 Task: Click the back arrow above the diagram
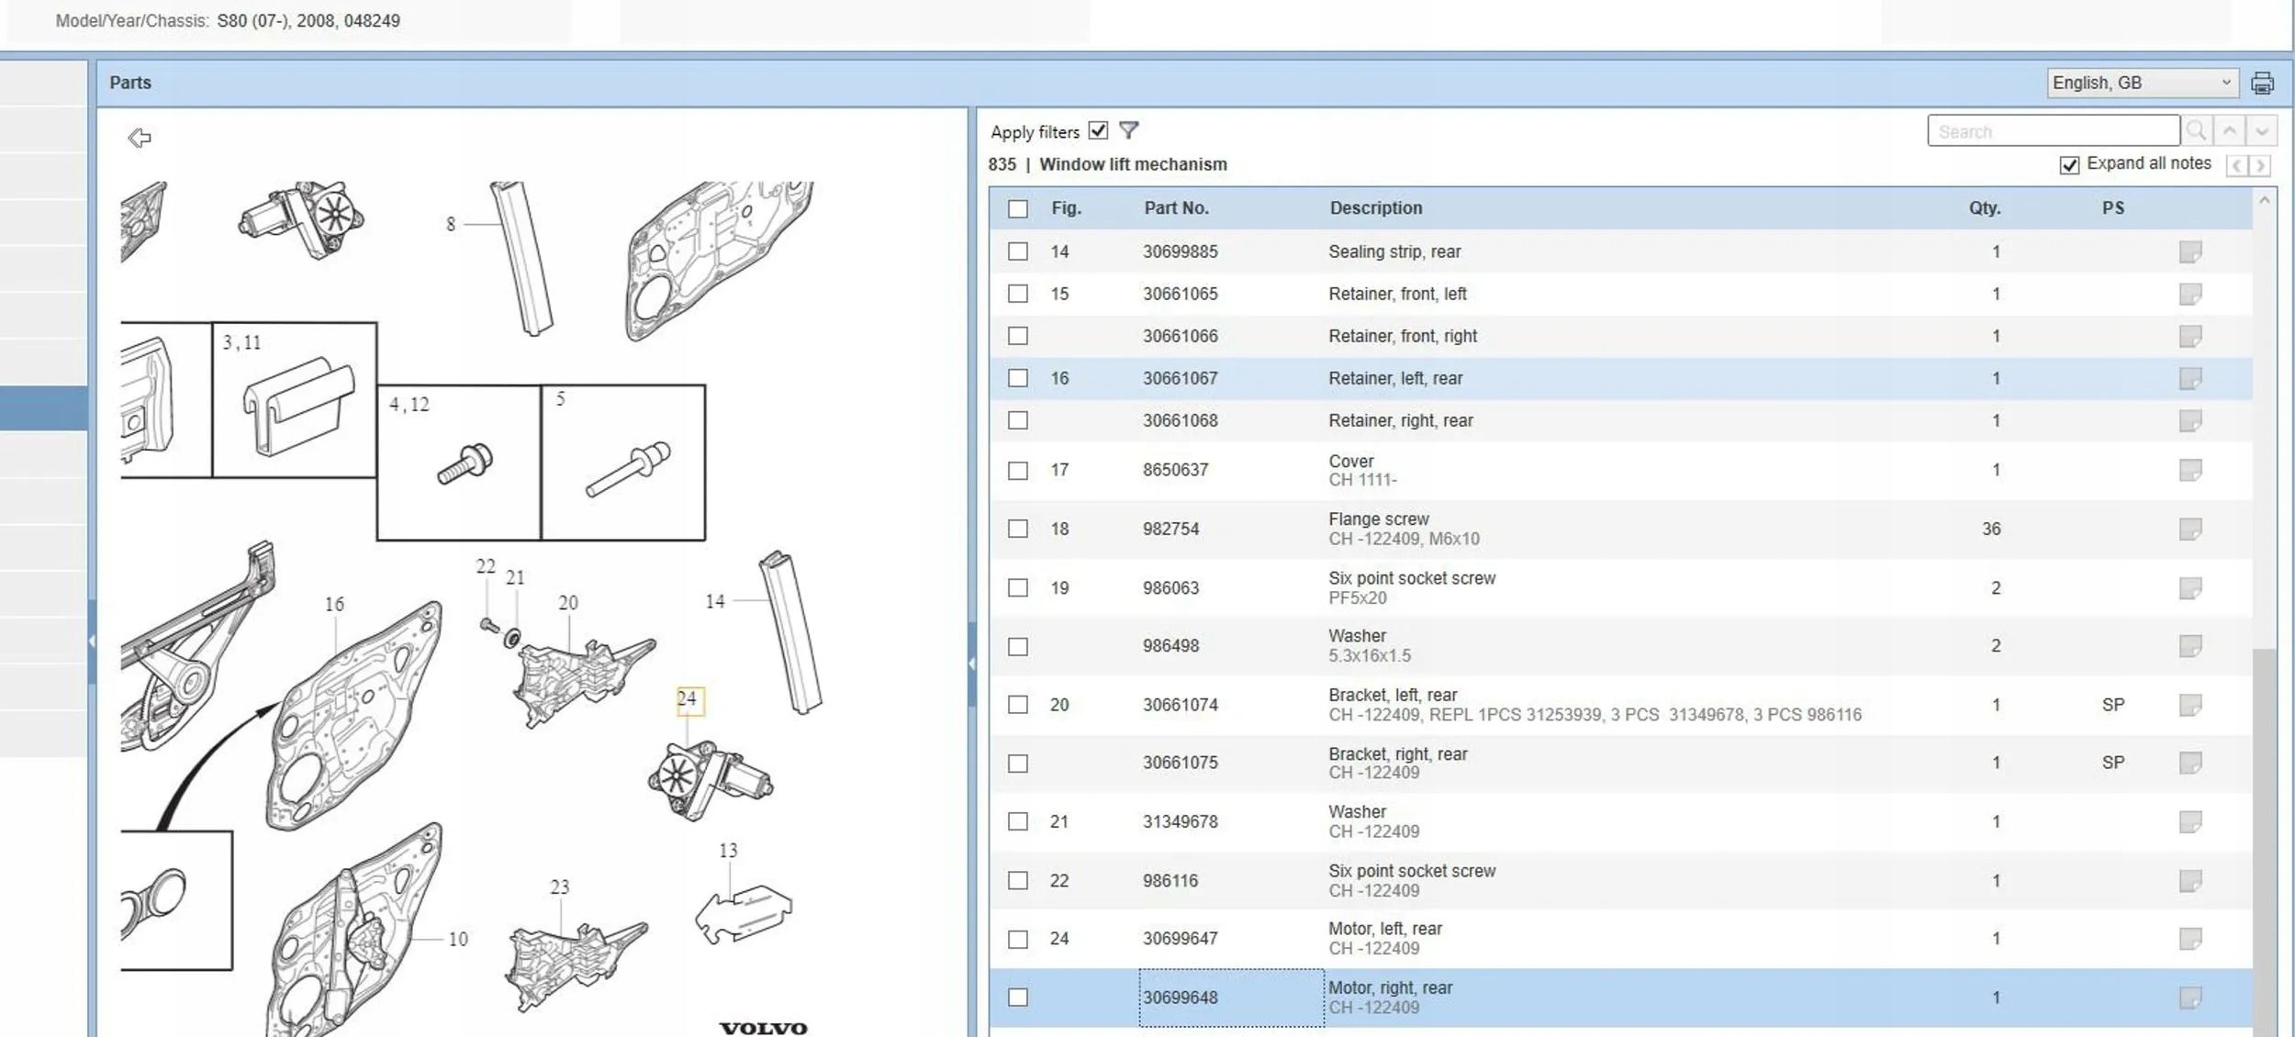(x=140, y=138)
